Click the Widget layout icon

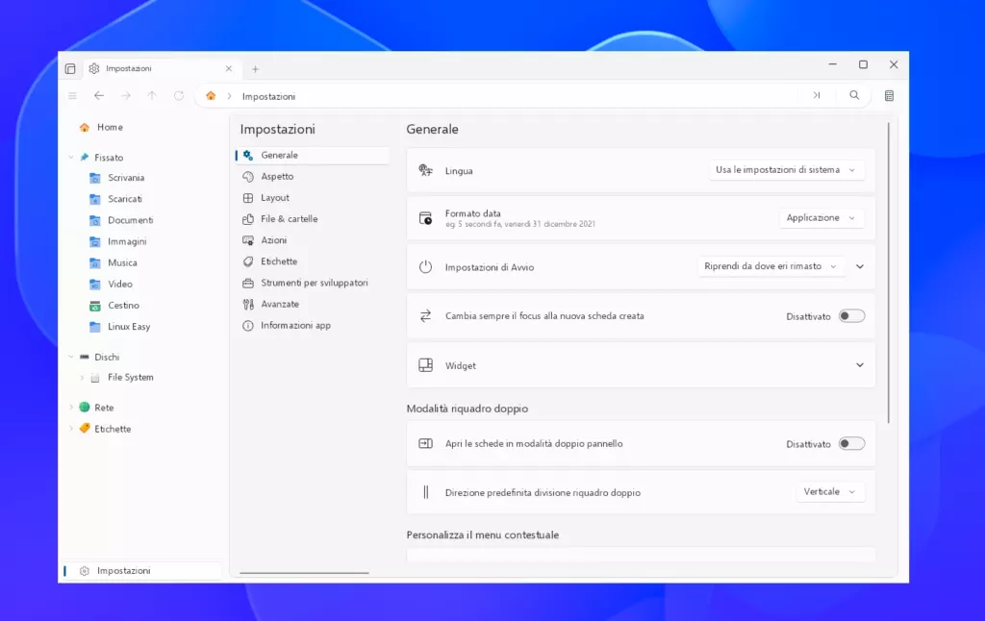point(426,365)
